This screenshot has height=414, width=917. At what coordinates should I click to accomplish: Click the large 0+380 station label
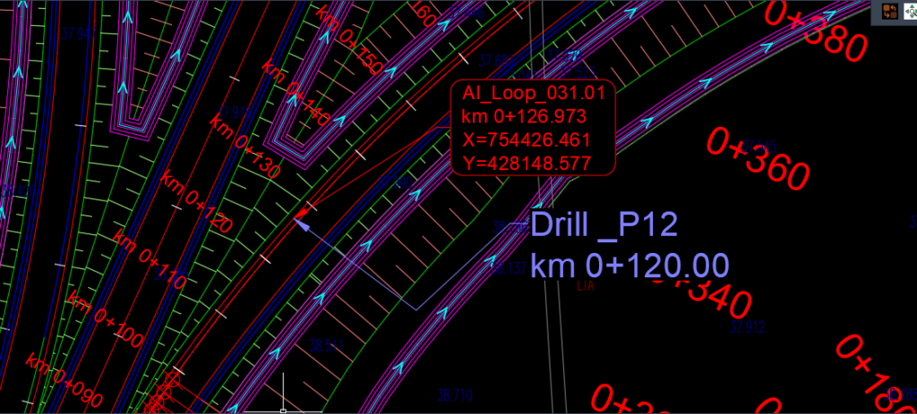coord(815,30)
